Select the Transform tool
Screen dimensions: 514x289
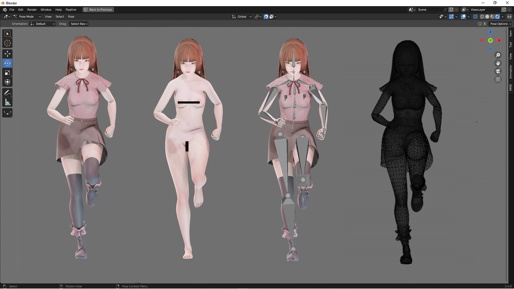click(7, 82)
